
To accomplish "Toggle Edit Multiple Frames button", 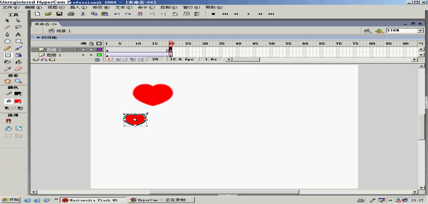I will 132,59.
